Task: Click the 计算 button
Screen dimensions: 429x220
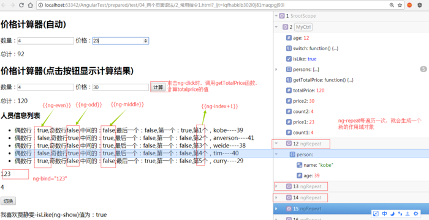Action: (158, 87)
